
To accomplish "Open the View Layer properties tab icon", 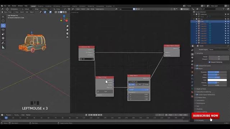I will (x=192, y=61).
